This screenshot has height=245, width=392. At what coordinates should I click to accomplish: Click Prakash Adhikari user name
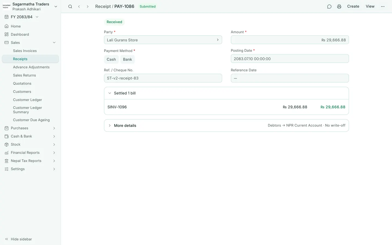[x=26, y=9]
